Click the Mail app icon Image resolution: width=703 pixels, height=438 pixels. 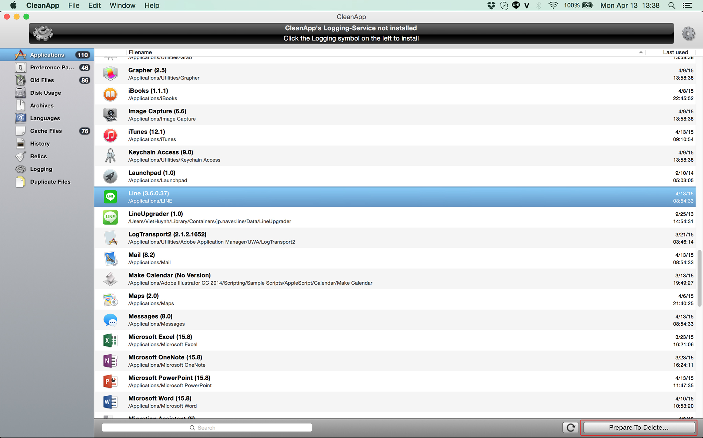pos(110,258)
